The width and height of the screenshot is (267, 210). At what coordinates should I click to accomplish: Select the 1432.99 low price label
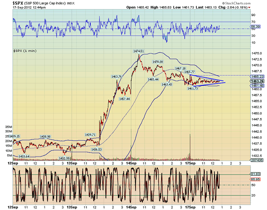point(64,158)
